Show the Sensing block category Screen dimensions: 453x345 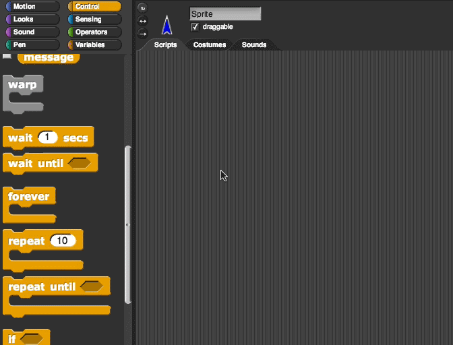click(x=94, y=20)
